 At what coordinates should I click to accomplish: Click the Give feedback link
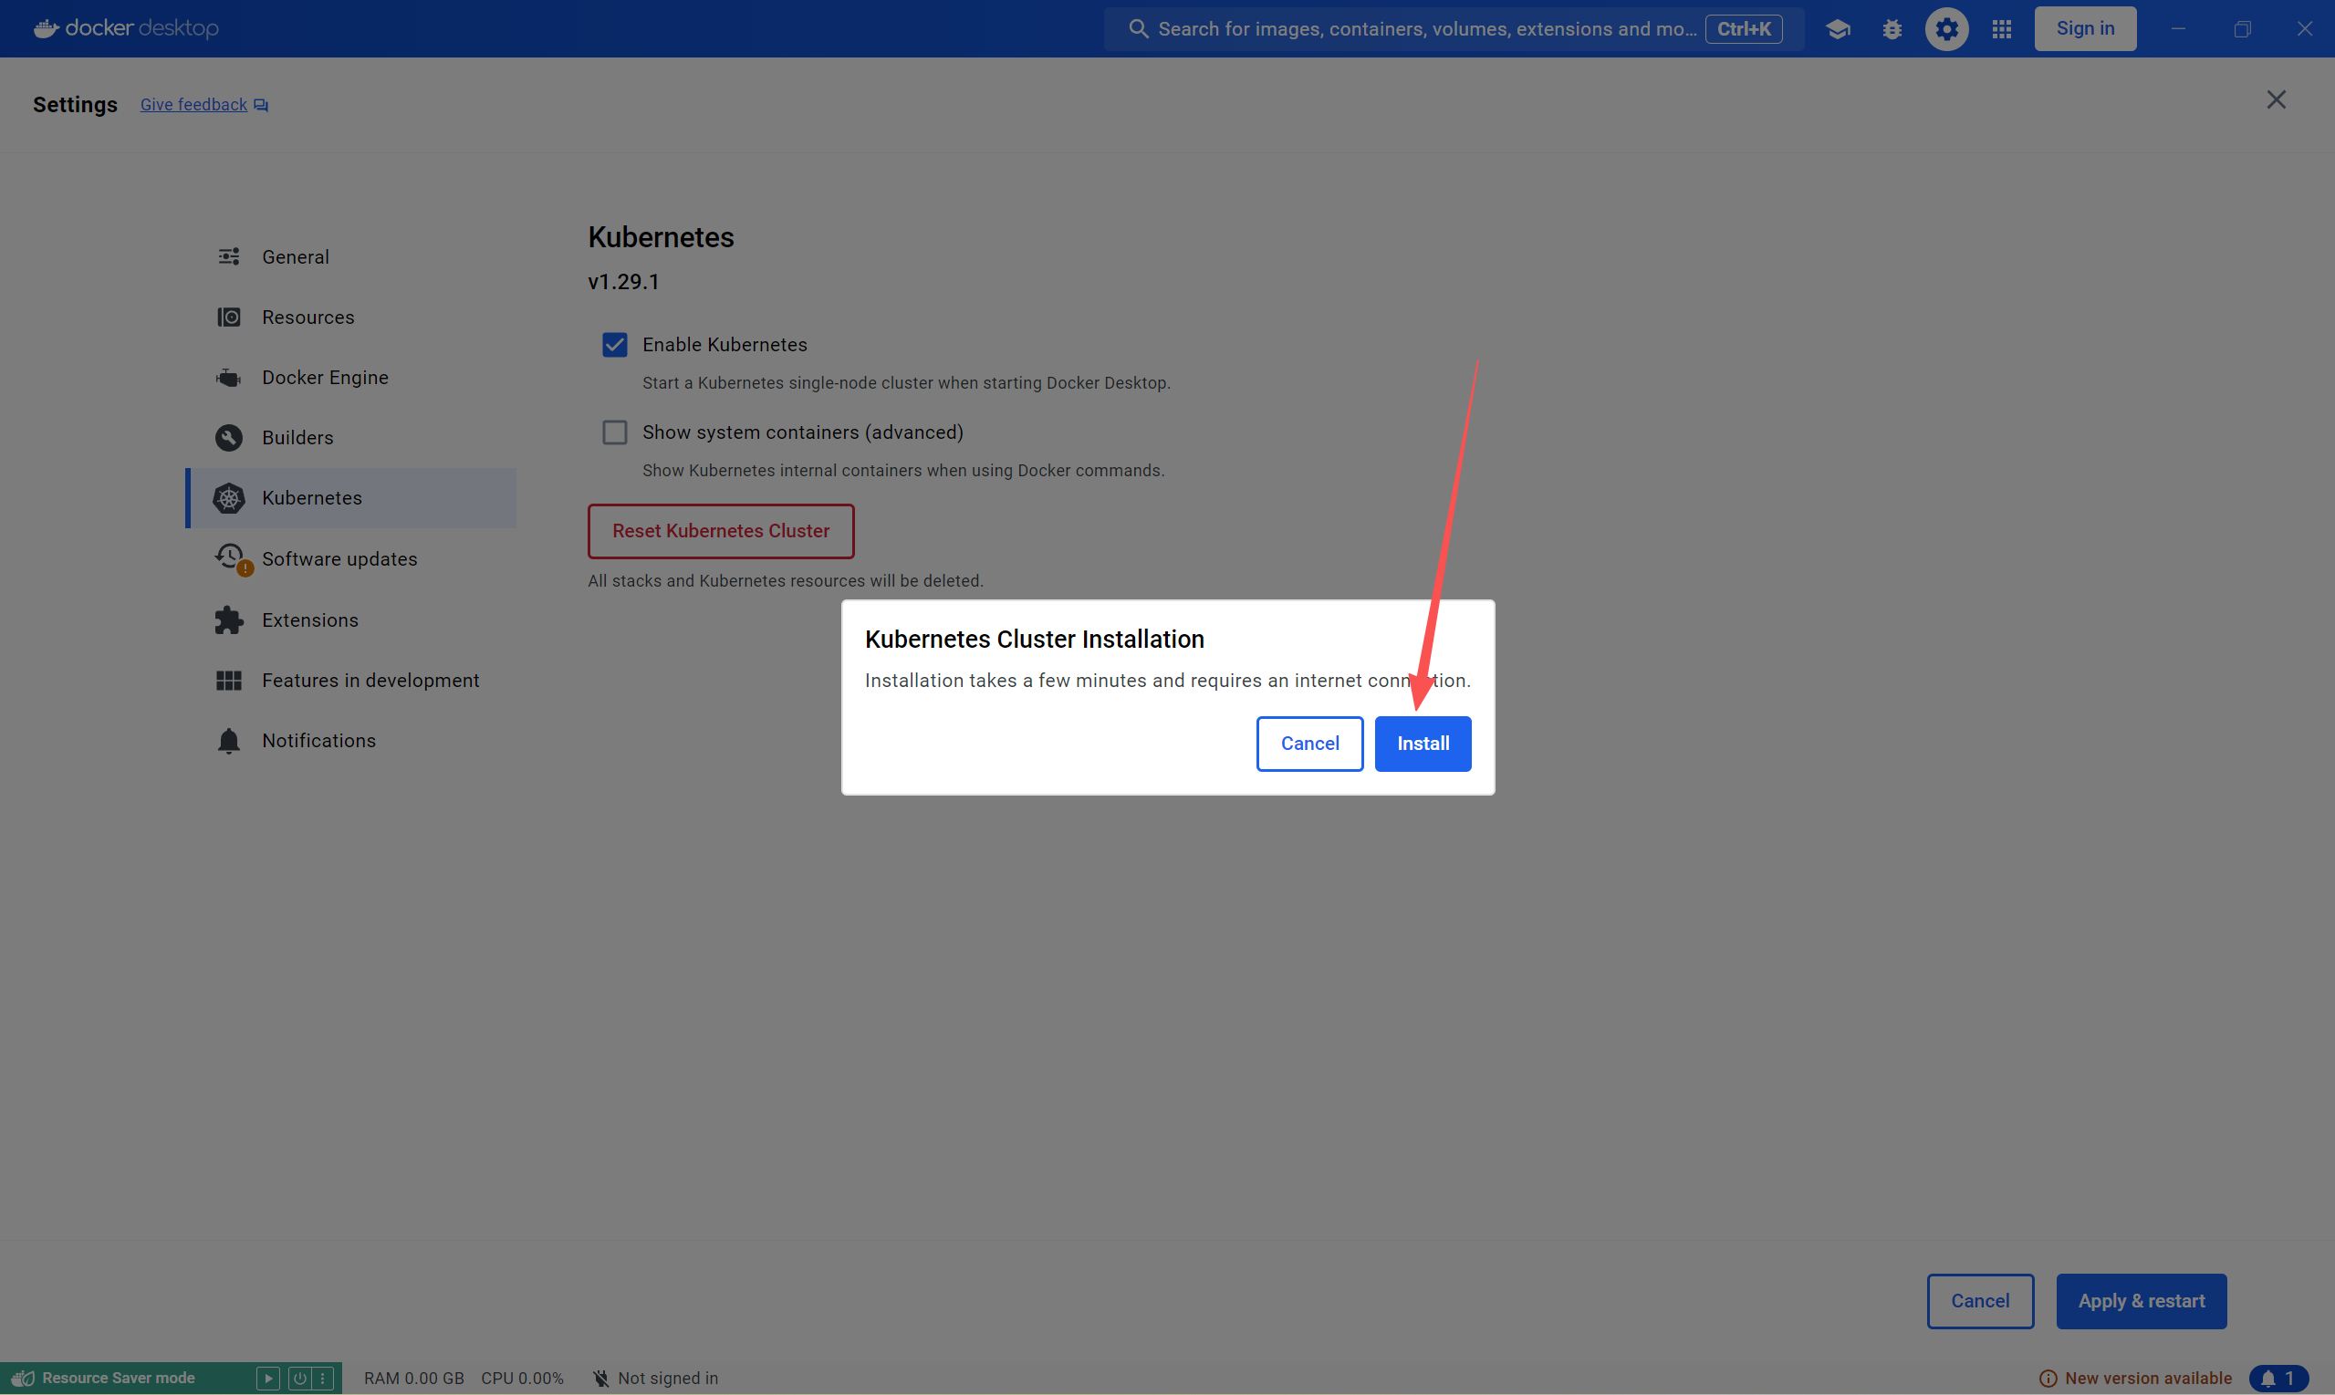coord(193,105)
